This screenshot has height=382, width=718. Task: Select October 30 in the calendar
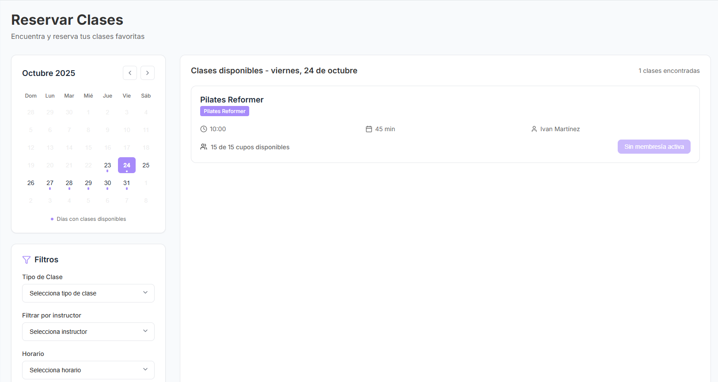[107, 183]
